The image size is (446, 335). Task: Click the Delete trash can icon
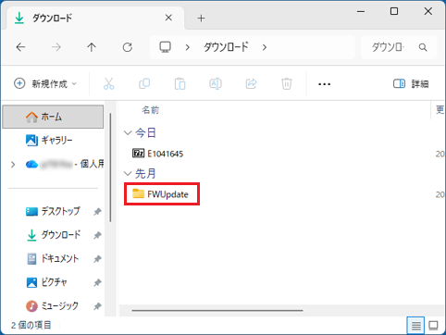pos(287,83)
